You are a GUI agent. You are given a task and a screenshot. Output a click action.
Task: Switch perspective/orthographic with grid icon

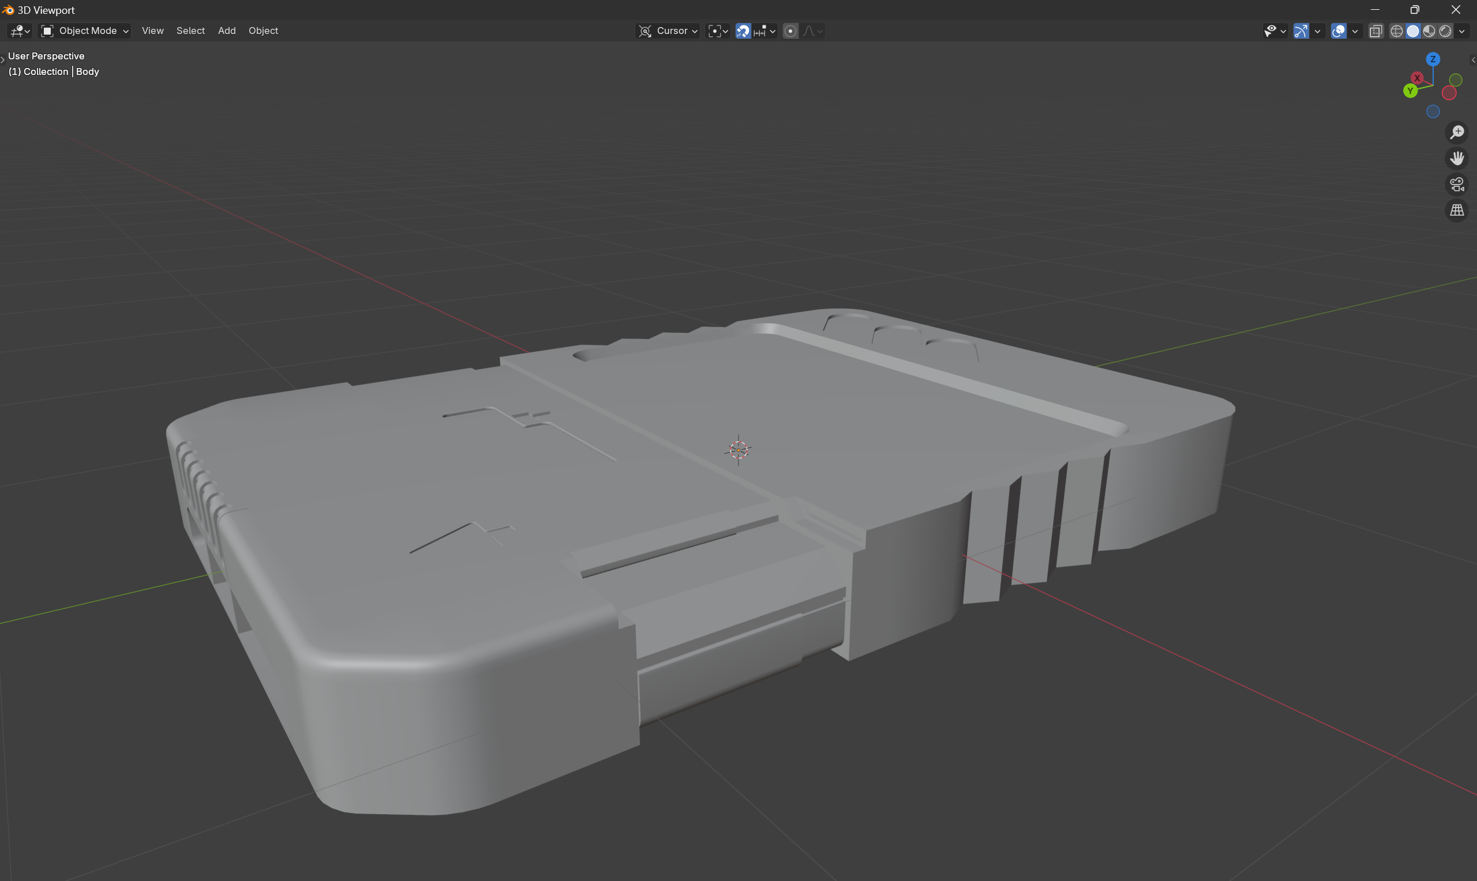1456,211
